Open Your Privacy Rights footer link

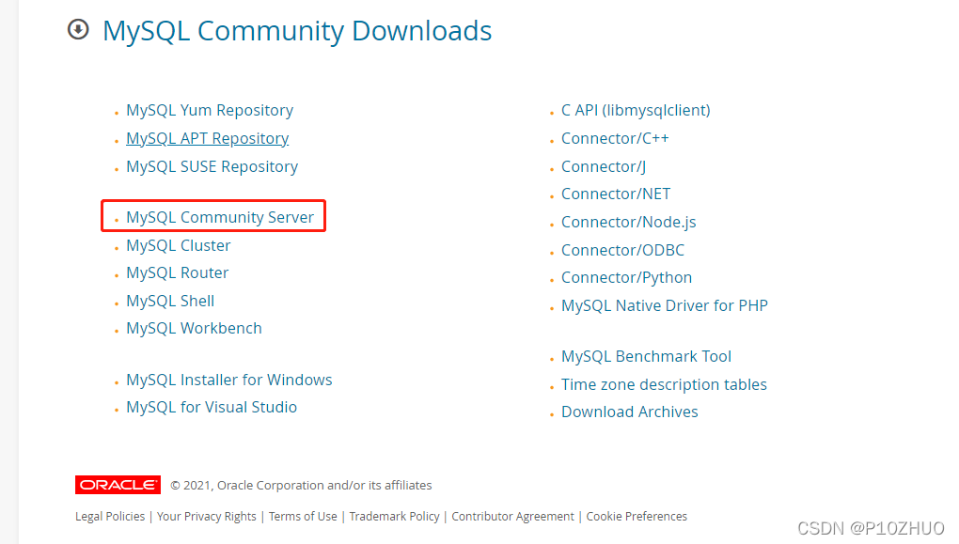(207, 517)
